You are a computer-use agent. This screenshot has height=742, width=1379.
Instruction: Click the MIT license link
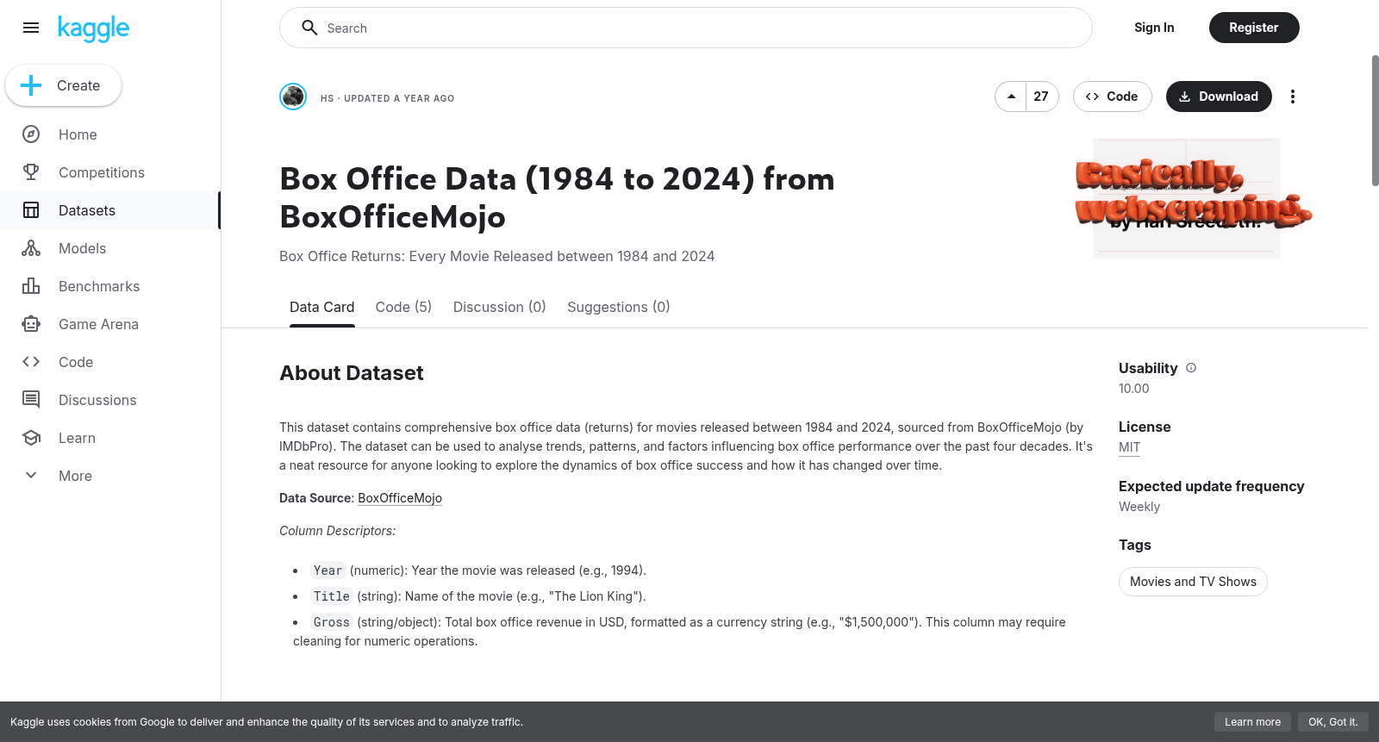tap(1129, 447)
